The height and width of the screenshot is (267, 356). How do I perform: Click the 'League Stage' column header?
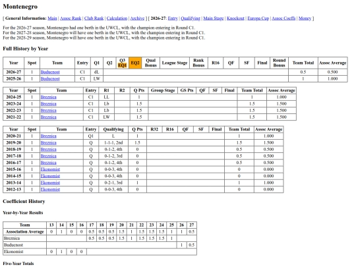click(x=175, y=63)
